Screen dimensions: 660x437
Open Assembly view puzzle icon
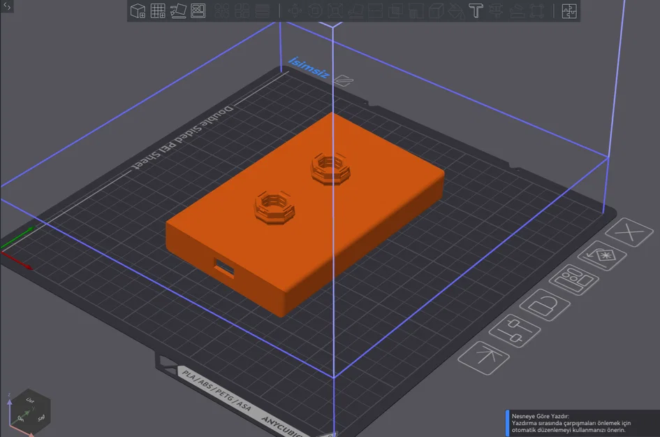click(x=569, y=11)
